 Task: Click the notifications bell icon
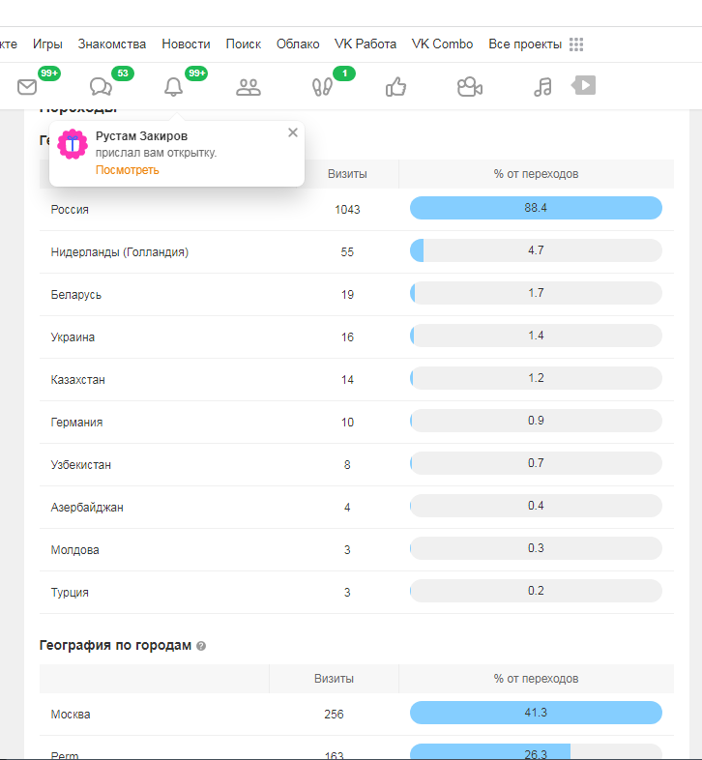pyautogui.click(x=173, y=87)
